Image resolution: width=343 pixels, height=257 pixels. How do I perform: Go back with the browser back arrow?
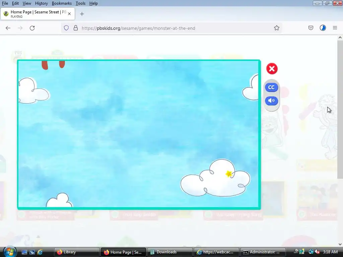click(x=8, y=28)
